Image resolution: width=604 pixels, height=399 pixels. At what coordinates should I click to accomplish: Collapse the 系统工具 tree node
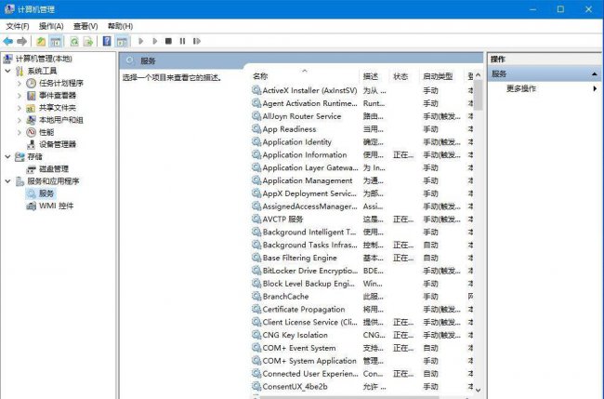(7, 71)
